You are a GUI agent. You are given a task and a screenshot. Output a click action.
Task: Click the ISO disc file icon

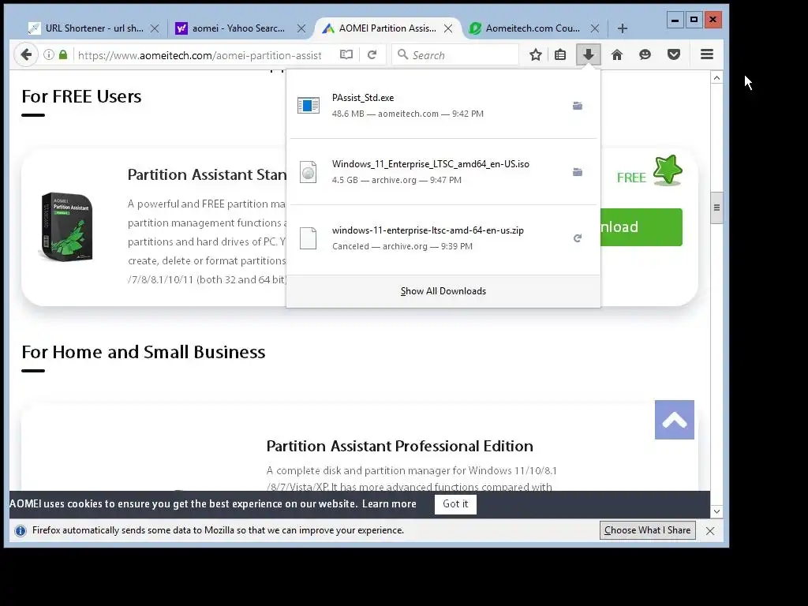pyautogui.click(x=309, y=172)
